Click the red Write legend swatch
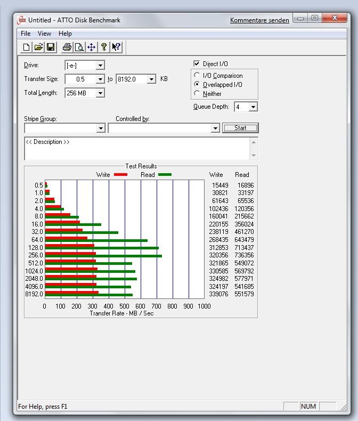 [x=120, y=175]
